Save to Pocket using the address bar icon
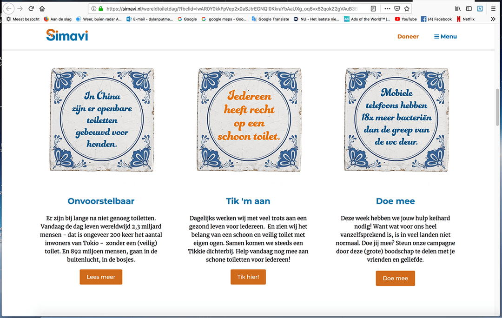The width and height of the screenshot is (502, 318). [397, 8]
